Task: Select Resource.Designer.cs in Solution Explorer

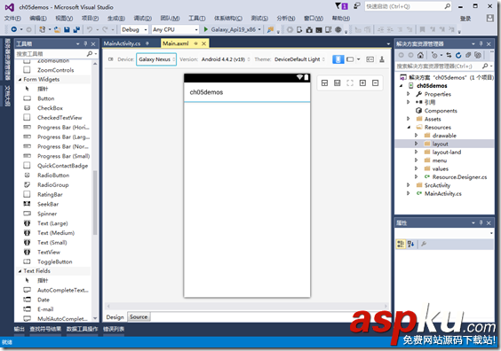Action: click(x=459, y=177)
